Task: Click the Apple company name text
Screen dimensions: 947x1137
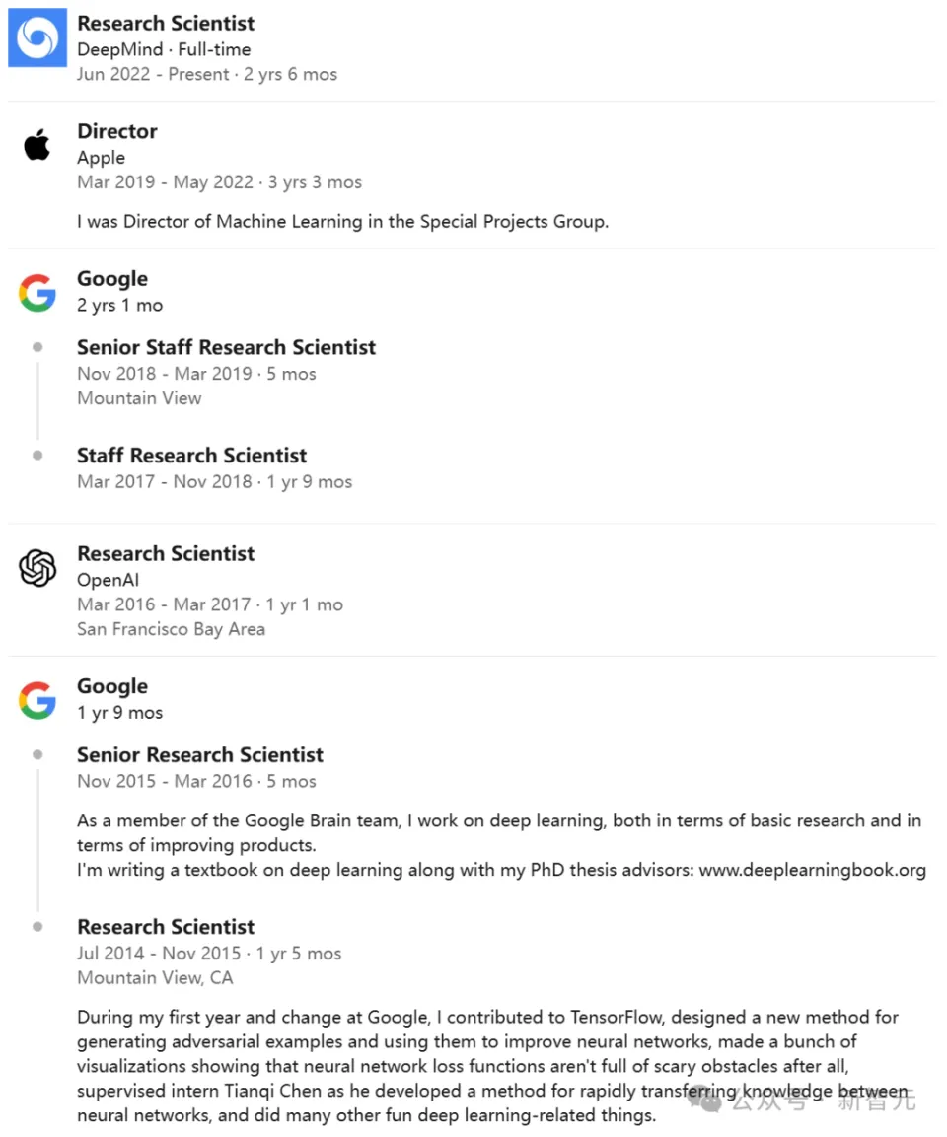Action: [x=102, y=158]
